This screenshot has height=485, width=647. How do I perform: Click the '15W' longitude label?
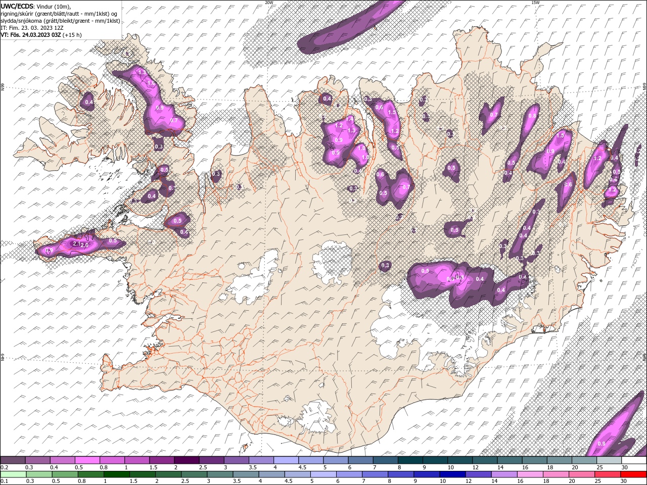tap(535, 3)
